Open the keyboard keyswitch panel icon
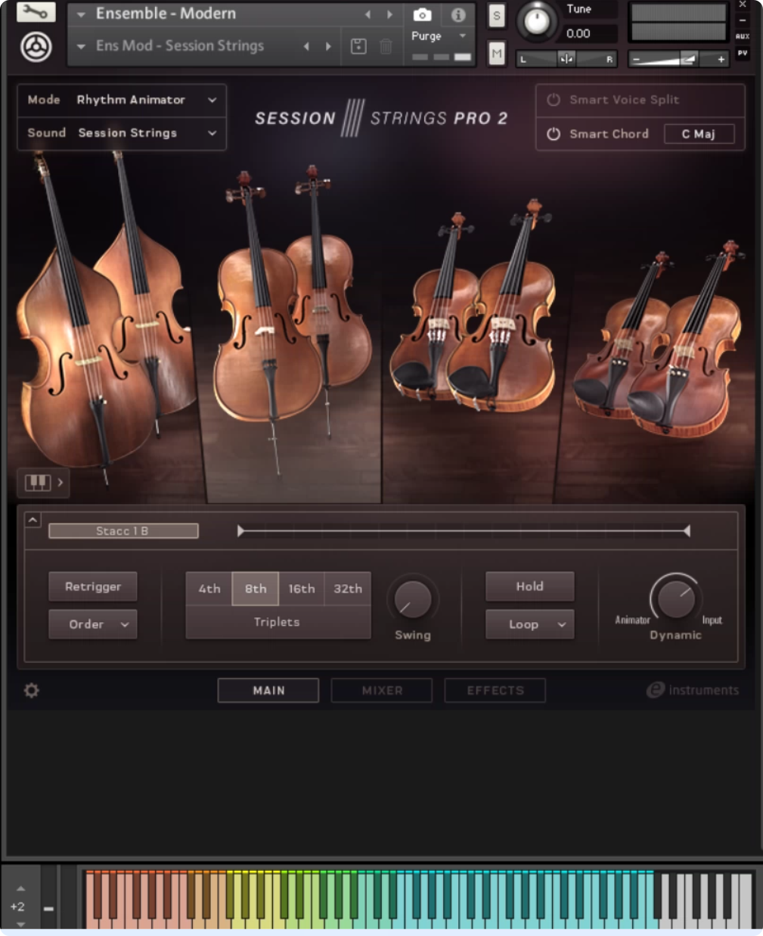This screenshot has width=763, height=936. click(x=38, y=482)
